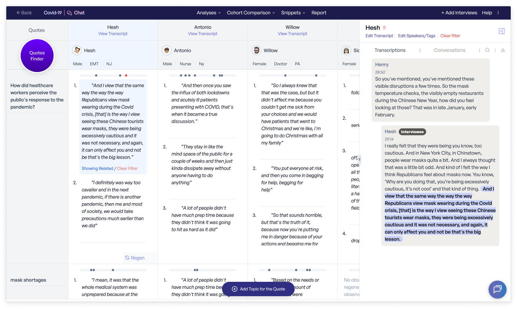Click the red trash icon beside Hesh
Viewport: 517px width, 309px height.
coord(384,28)
